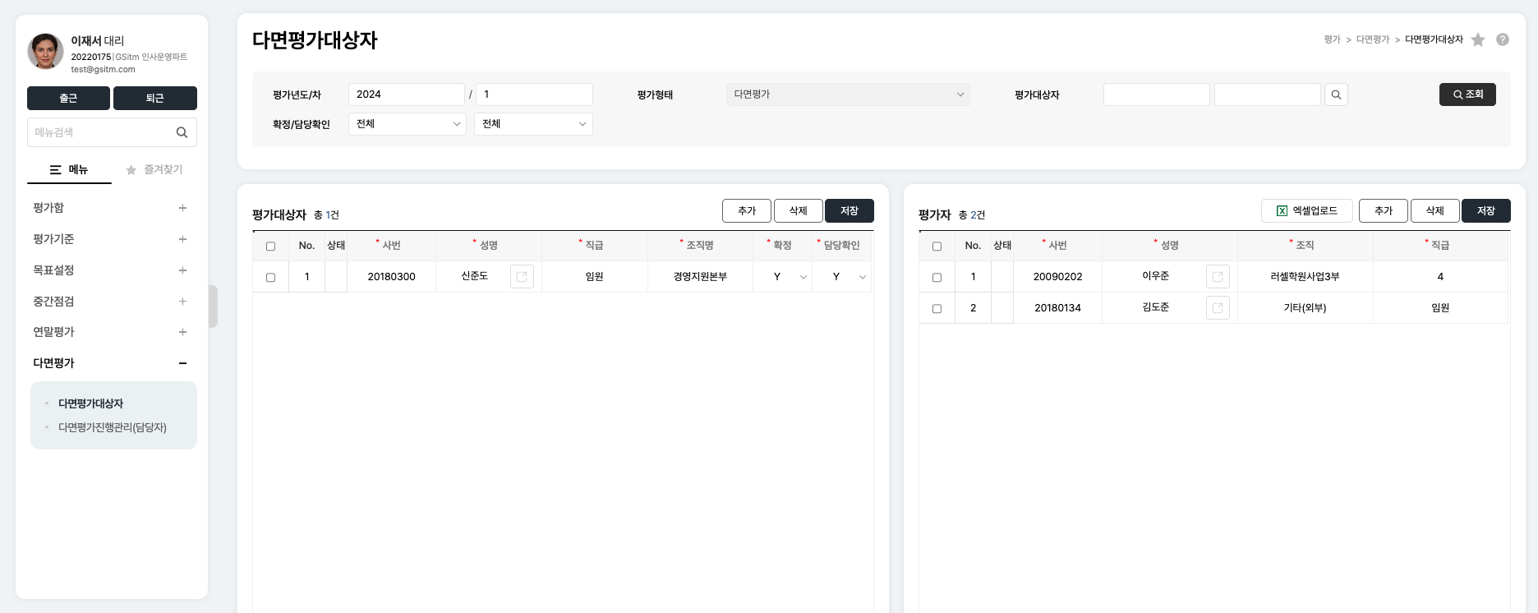Click the favorite star icon in breadcrumb
Screen dimensions: 1538x613
[1478, 39]
